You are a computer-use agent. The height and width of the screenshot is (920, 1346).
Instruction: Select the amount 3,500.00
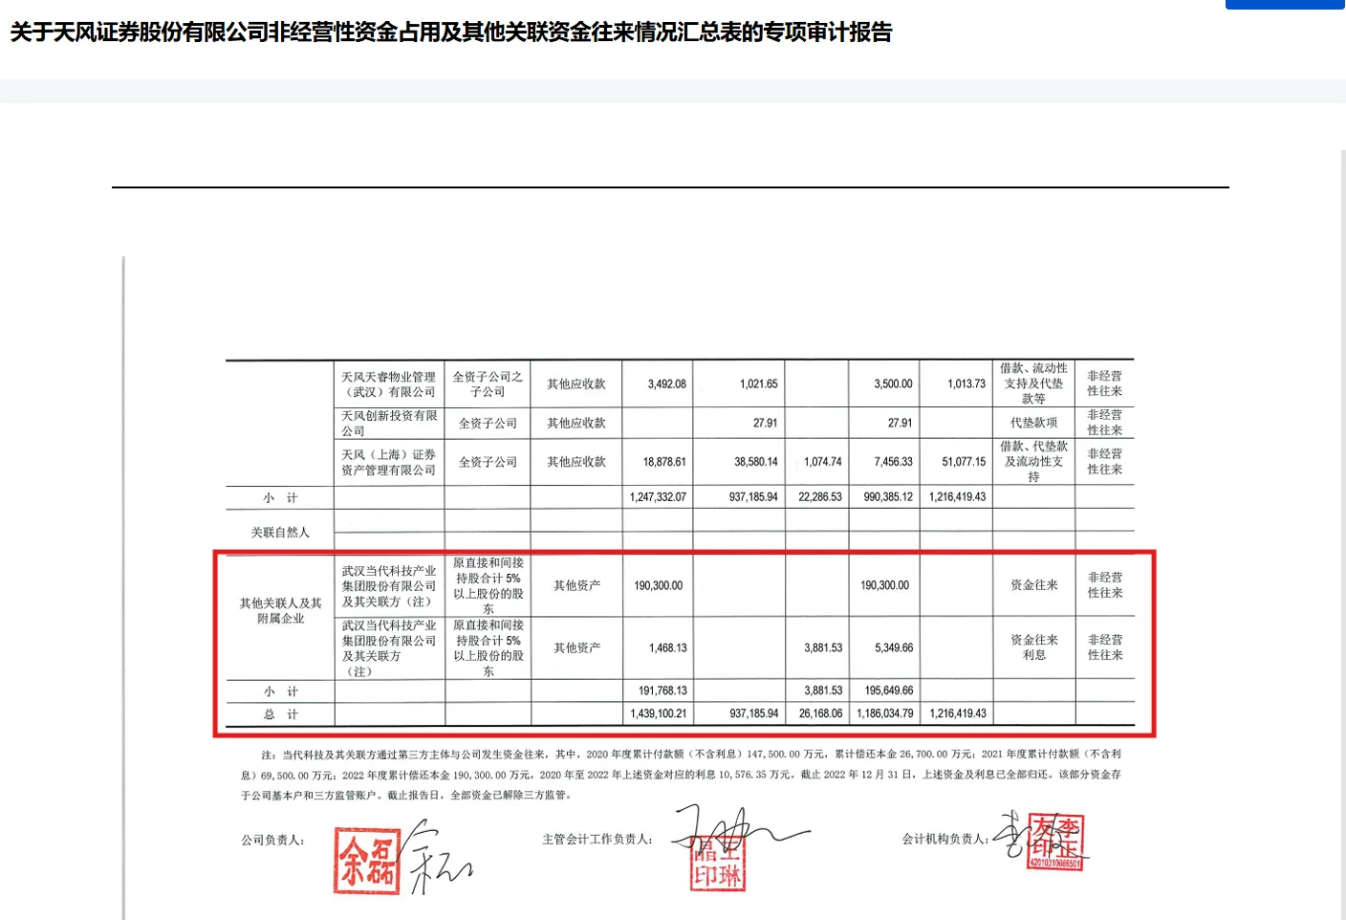893,384
